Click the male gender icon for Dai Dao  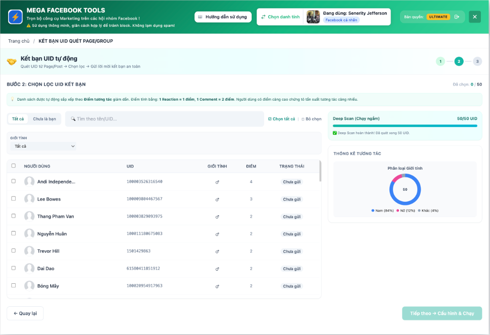[x=217, y=269]
